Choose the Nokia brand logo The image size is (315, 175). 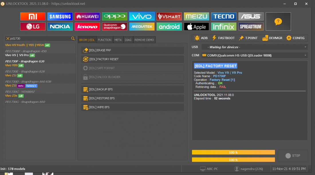tap(60, 27)
